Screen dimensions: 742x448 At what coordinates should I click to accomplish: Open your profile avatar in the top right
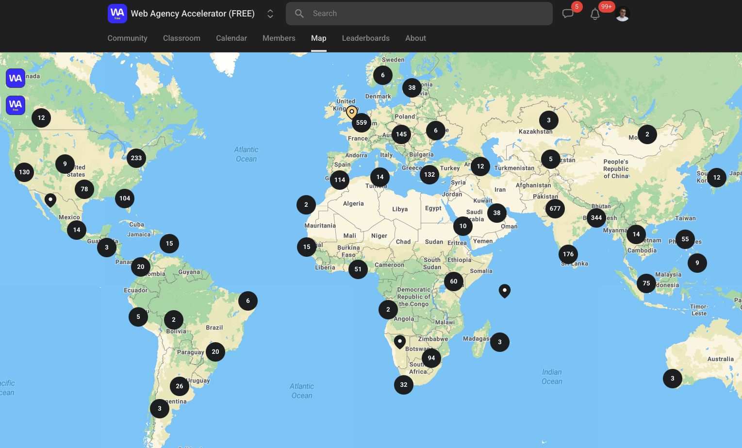point(622,13)
